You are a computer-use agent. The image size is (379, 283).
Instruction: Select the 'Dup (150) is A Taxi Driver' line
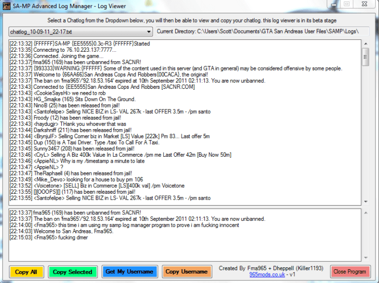coord(84,142)
